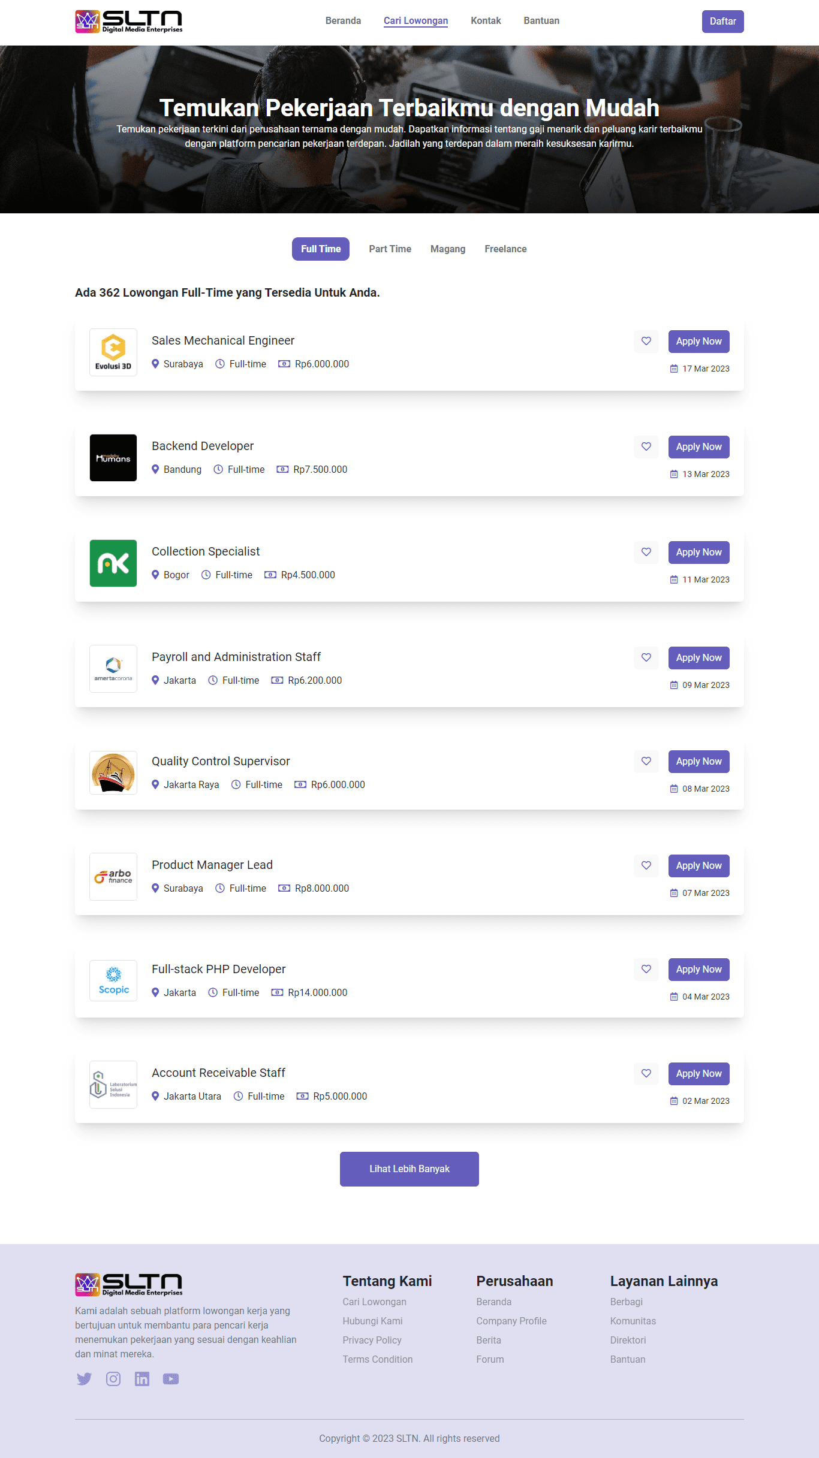The image size is (819, 1458).
Task: Favorite the Sales Mechanical Engineer job
Action: coord(646,342)
